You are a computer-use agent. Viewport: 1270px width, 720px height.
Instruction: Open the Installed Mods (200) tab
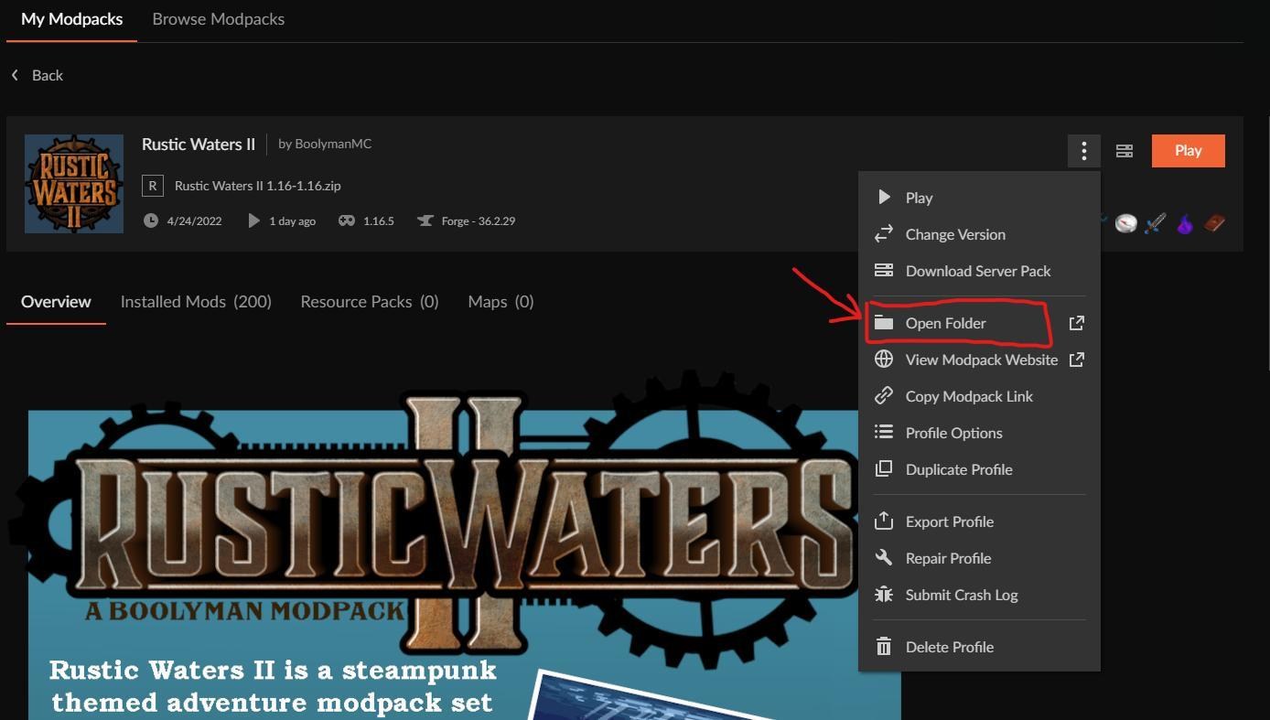coord(196,302)
